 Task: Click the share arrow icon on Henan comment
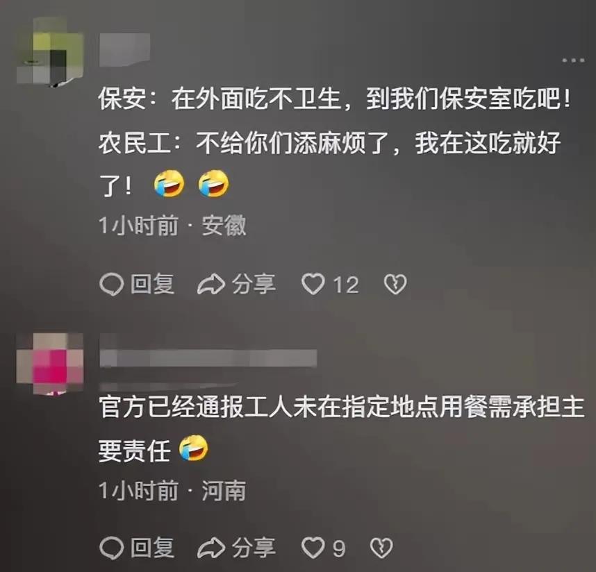(211, 548)
